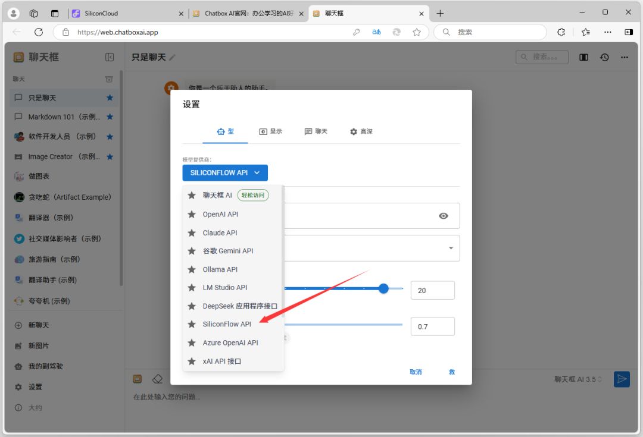Click the context messages slider handle
Viewport: 643px width, 437px height.
coord(383,289)
